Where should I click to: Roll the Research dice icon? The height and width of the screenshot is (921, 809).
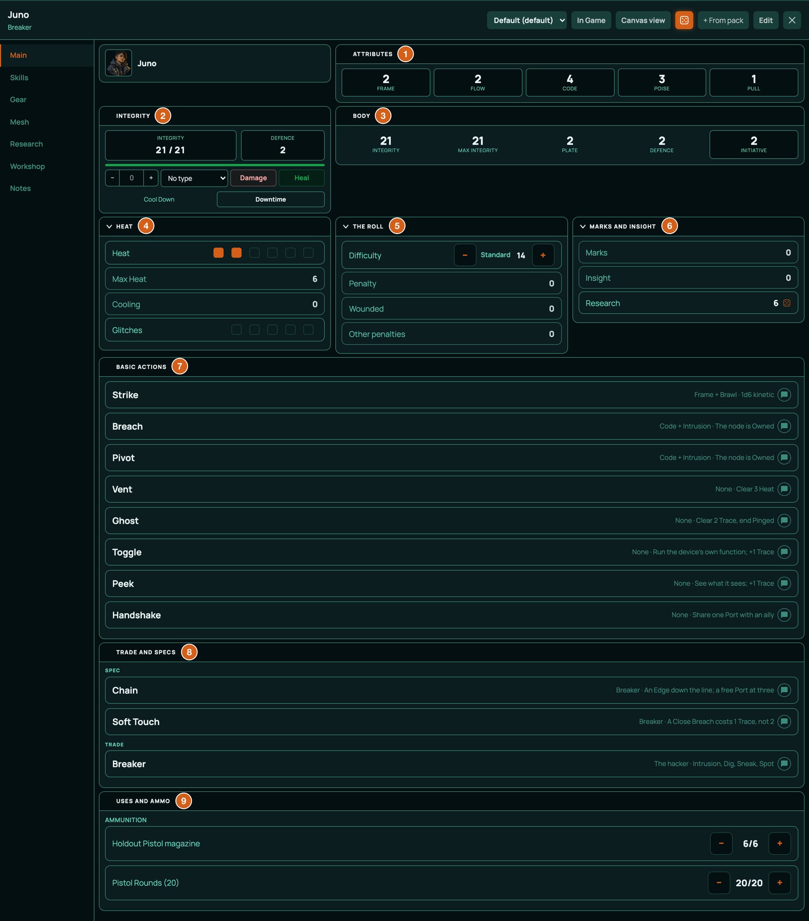(x=787, y=303)
